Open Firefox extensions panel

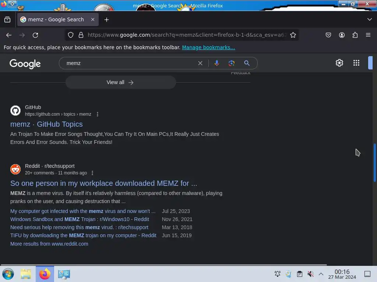pos(355,35)
